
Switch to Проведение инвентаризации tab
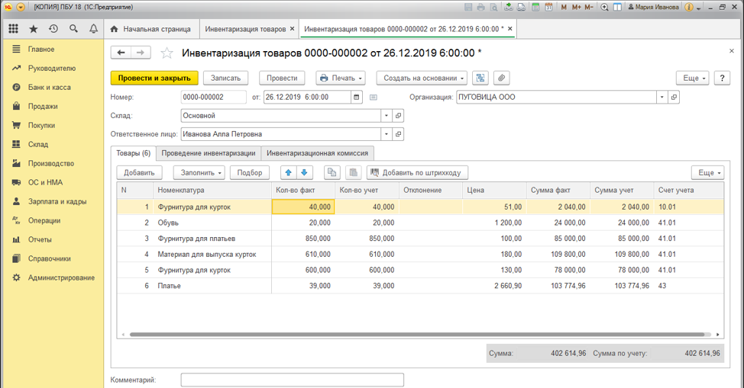[x=208, y=153]
